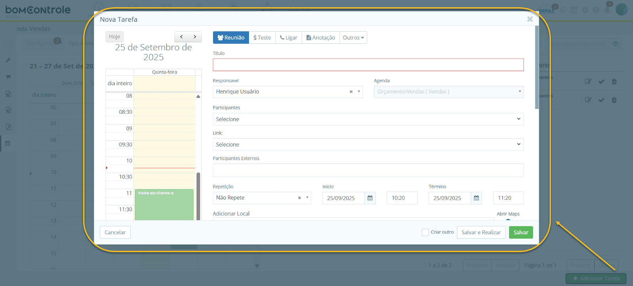Open the Visita ao cliente event
633x286 pixels.
click(164, 205)
